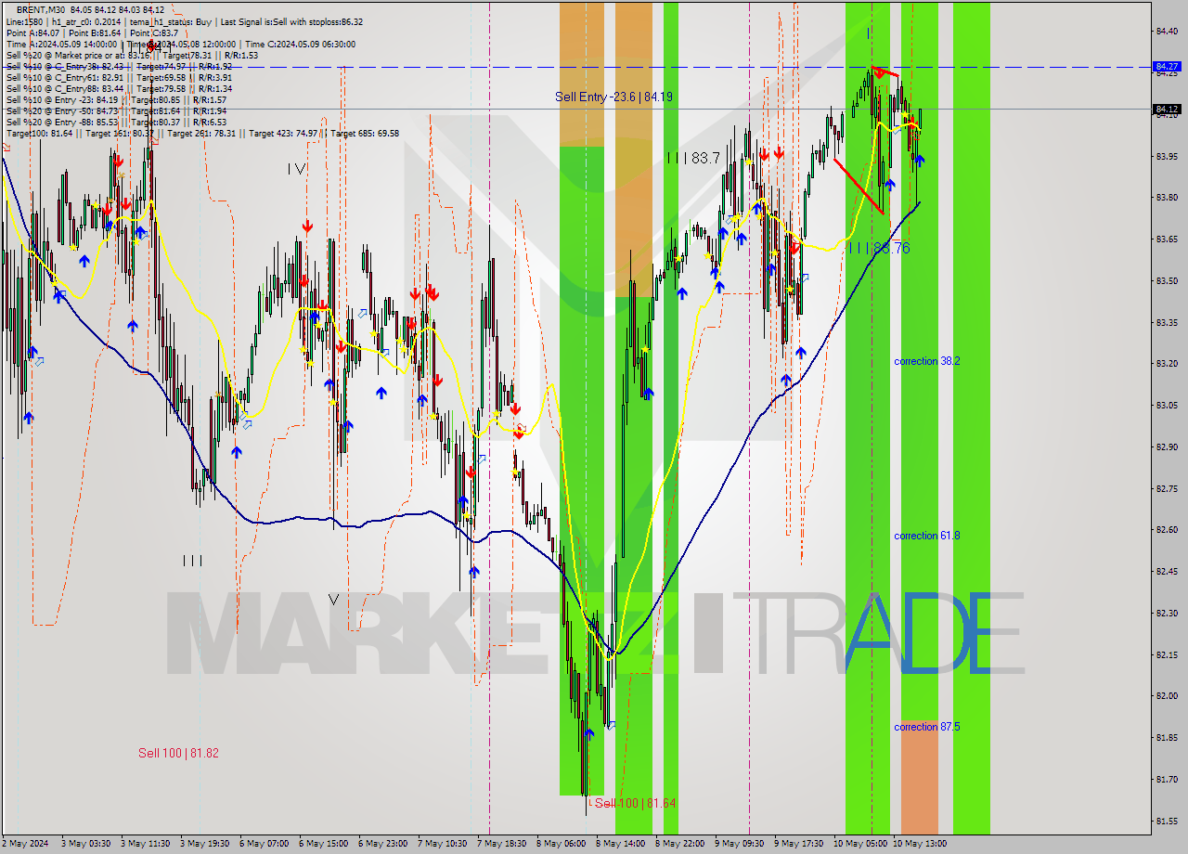Click the 82.60 price scale value
The width and height of the screenshot is (1188, 854).
tap(1167, 529)
